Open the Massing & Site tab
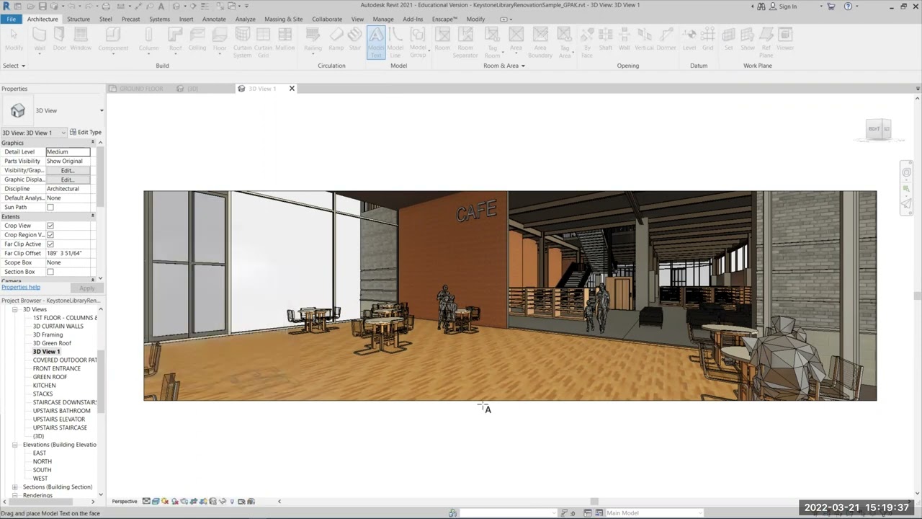 pyautogui.click(x=283, y=19)
